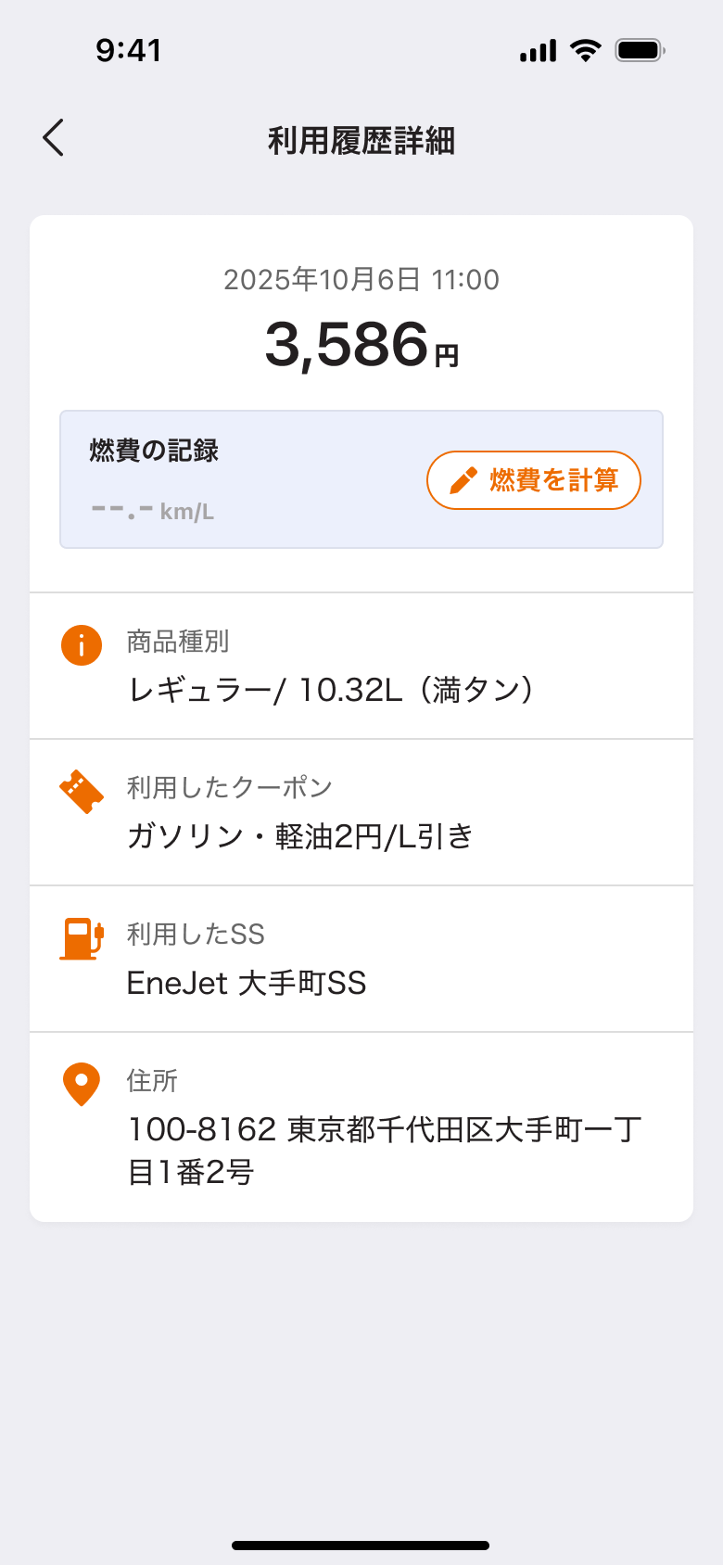Click the orange info icon
The image size is (723, 1565).
click(82, 644)
